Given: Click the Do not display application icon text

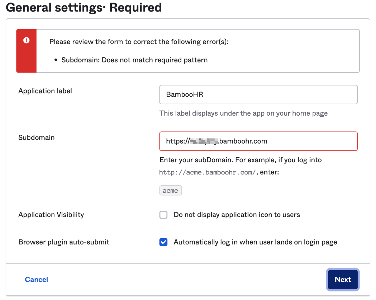Looking at the screenshot, I should tap(237, 215).
